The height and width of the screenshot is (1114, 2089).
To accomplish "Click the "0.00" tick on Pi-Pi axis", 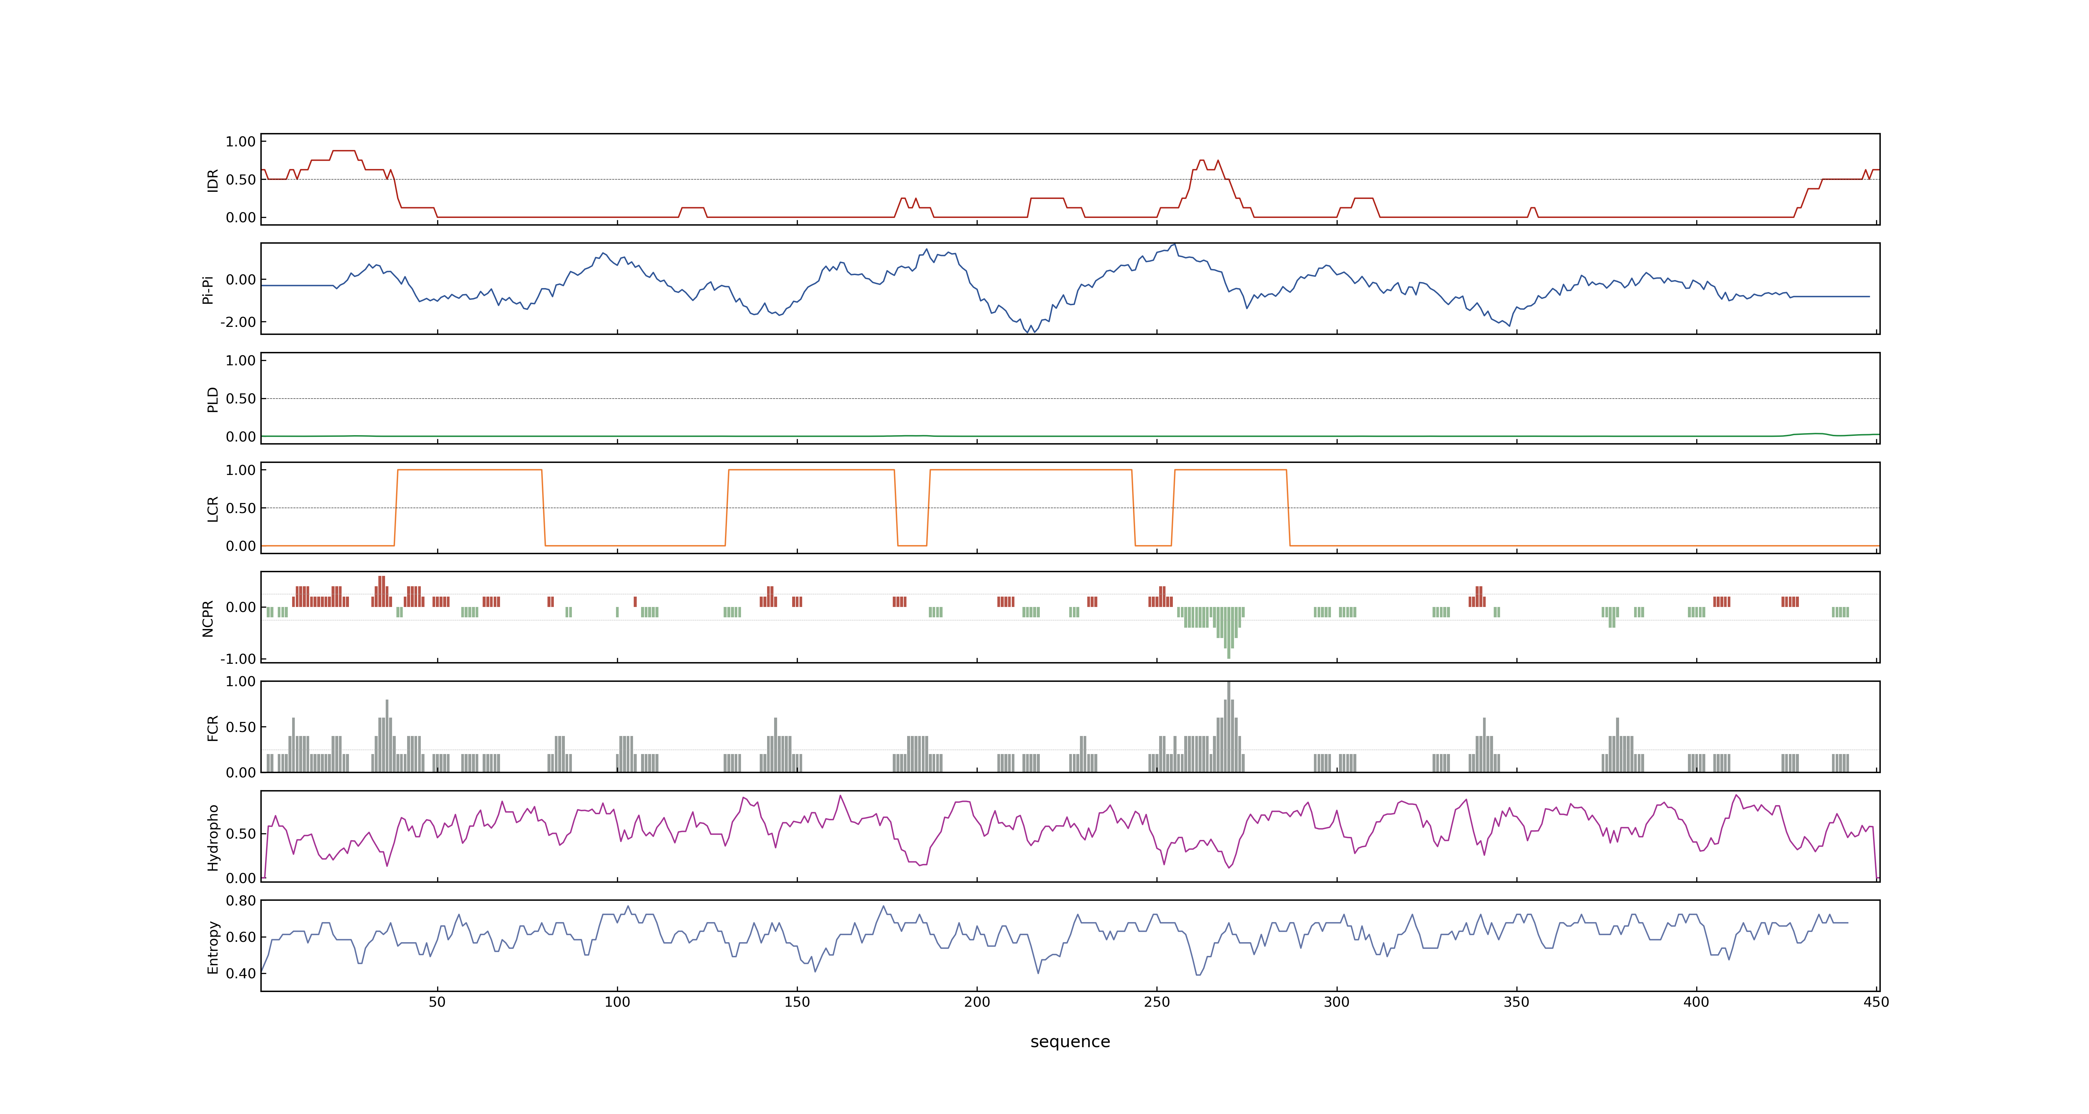I will [241, 280].
